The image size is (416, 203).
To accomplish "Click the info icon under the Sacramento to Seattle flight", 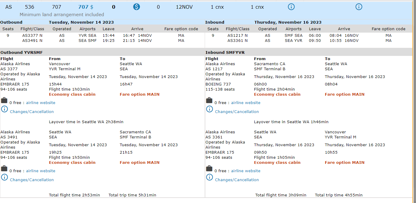I will click(209, 109).
